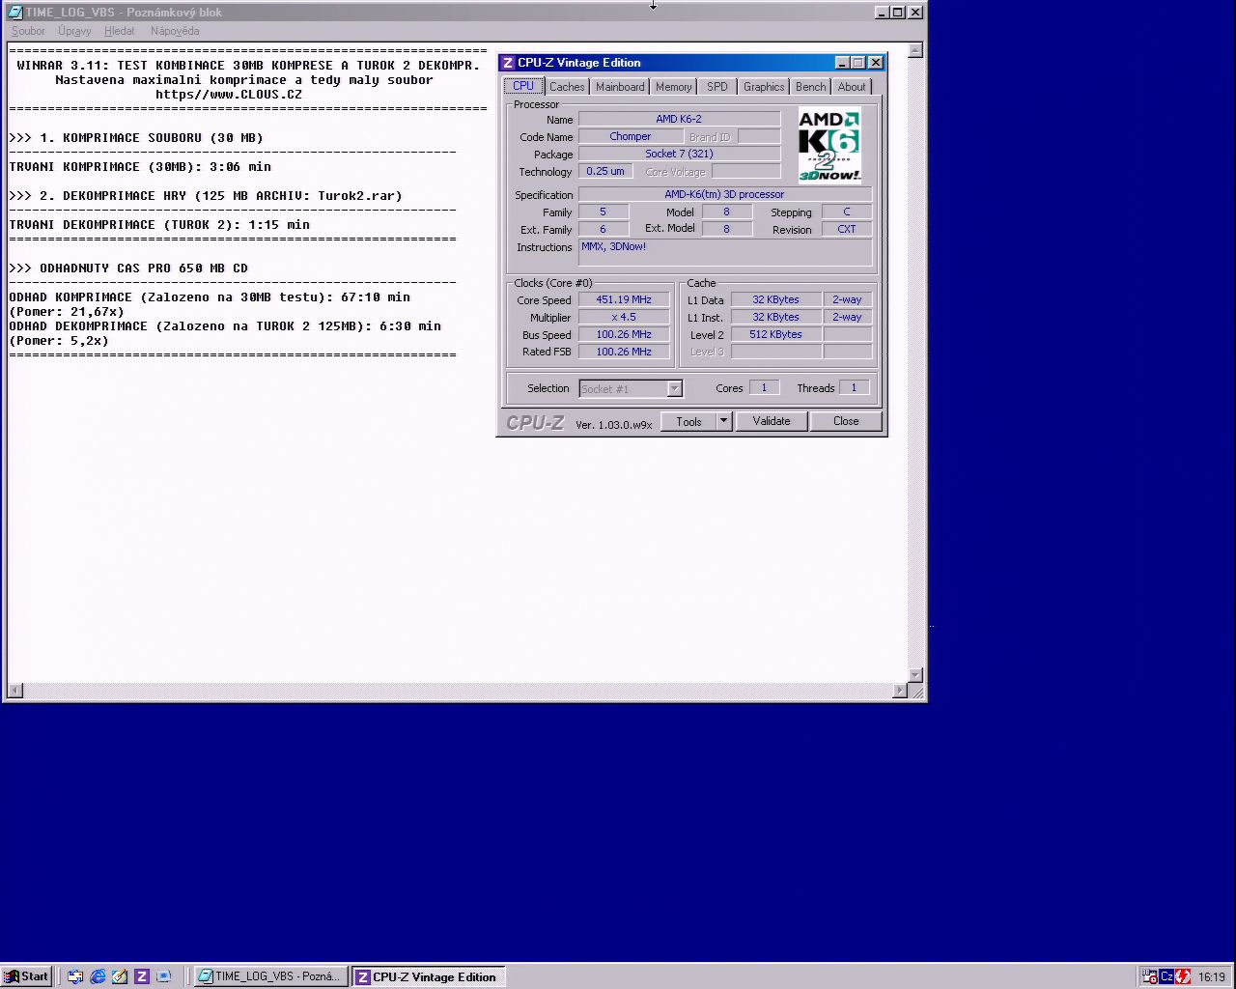
Task: Click the red arrows tray icon
Action: point(1183,976)
